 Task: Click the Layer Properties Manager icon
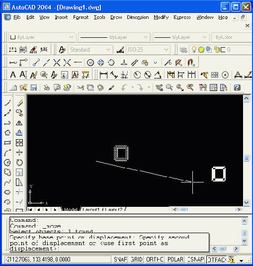(183, 50)
